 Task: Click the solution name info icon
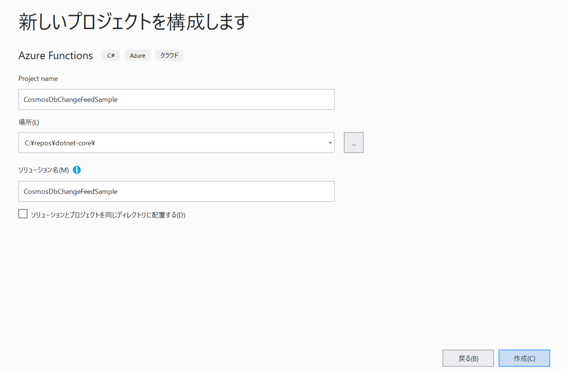point(77,170)
